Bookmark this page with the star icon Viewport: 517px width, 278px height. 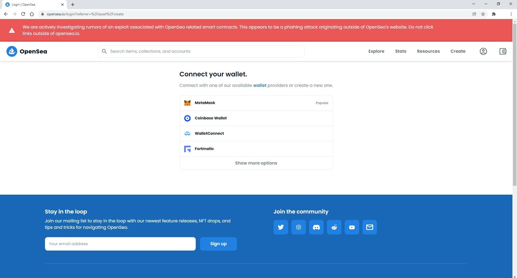[483, 14]
